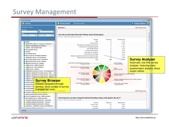This screenshot has width=169, height=127.
Task: Select Complaint handling questionnaire - Automotive
Action: point(38,100)
